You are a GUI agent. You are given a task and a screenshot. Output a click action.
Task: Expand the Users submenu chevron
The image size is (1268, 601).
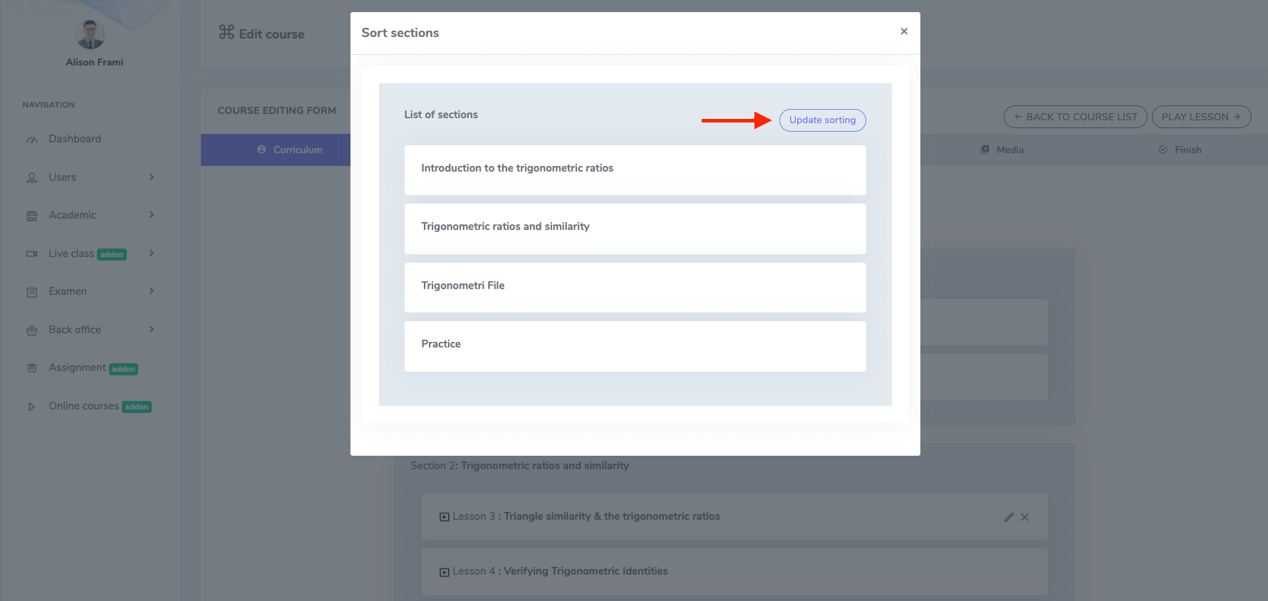pyautogui.click(x=151, y=177)
